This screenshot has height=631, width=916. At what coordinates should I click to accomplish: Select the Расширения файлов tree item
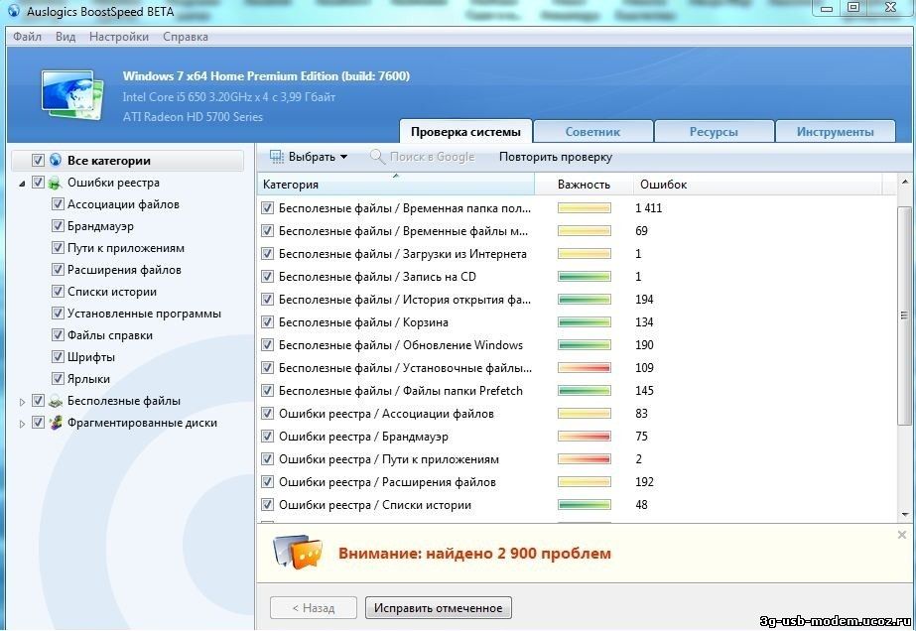[124, 269]
